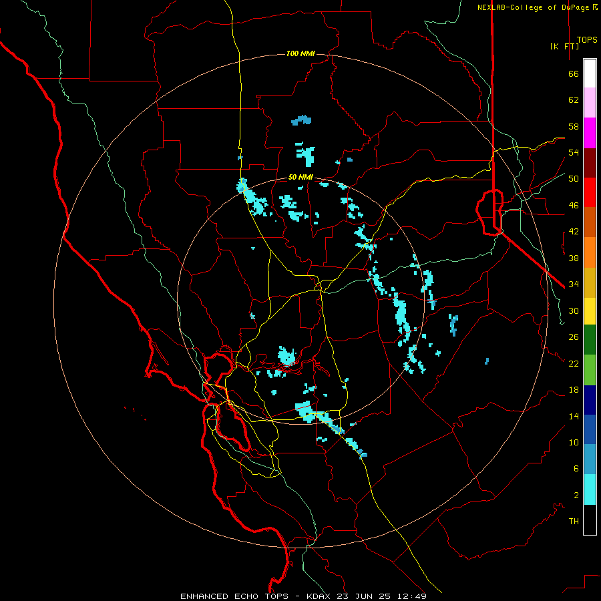Click the legend value 58
The height and width of the screenshot is (601, 601).
point(574,126)
